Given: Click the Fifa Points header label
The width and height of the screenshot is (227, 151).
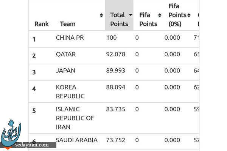Looking at the screenshot, I should [x=148, y=19].
